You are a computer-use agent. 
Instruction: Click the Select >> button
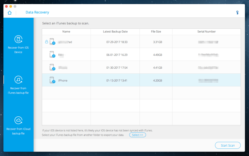pyautogui.click(x=137, y=135)
